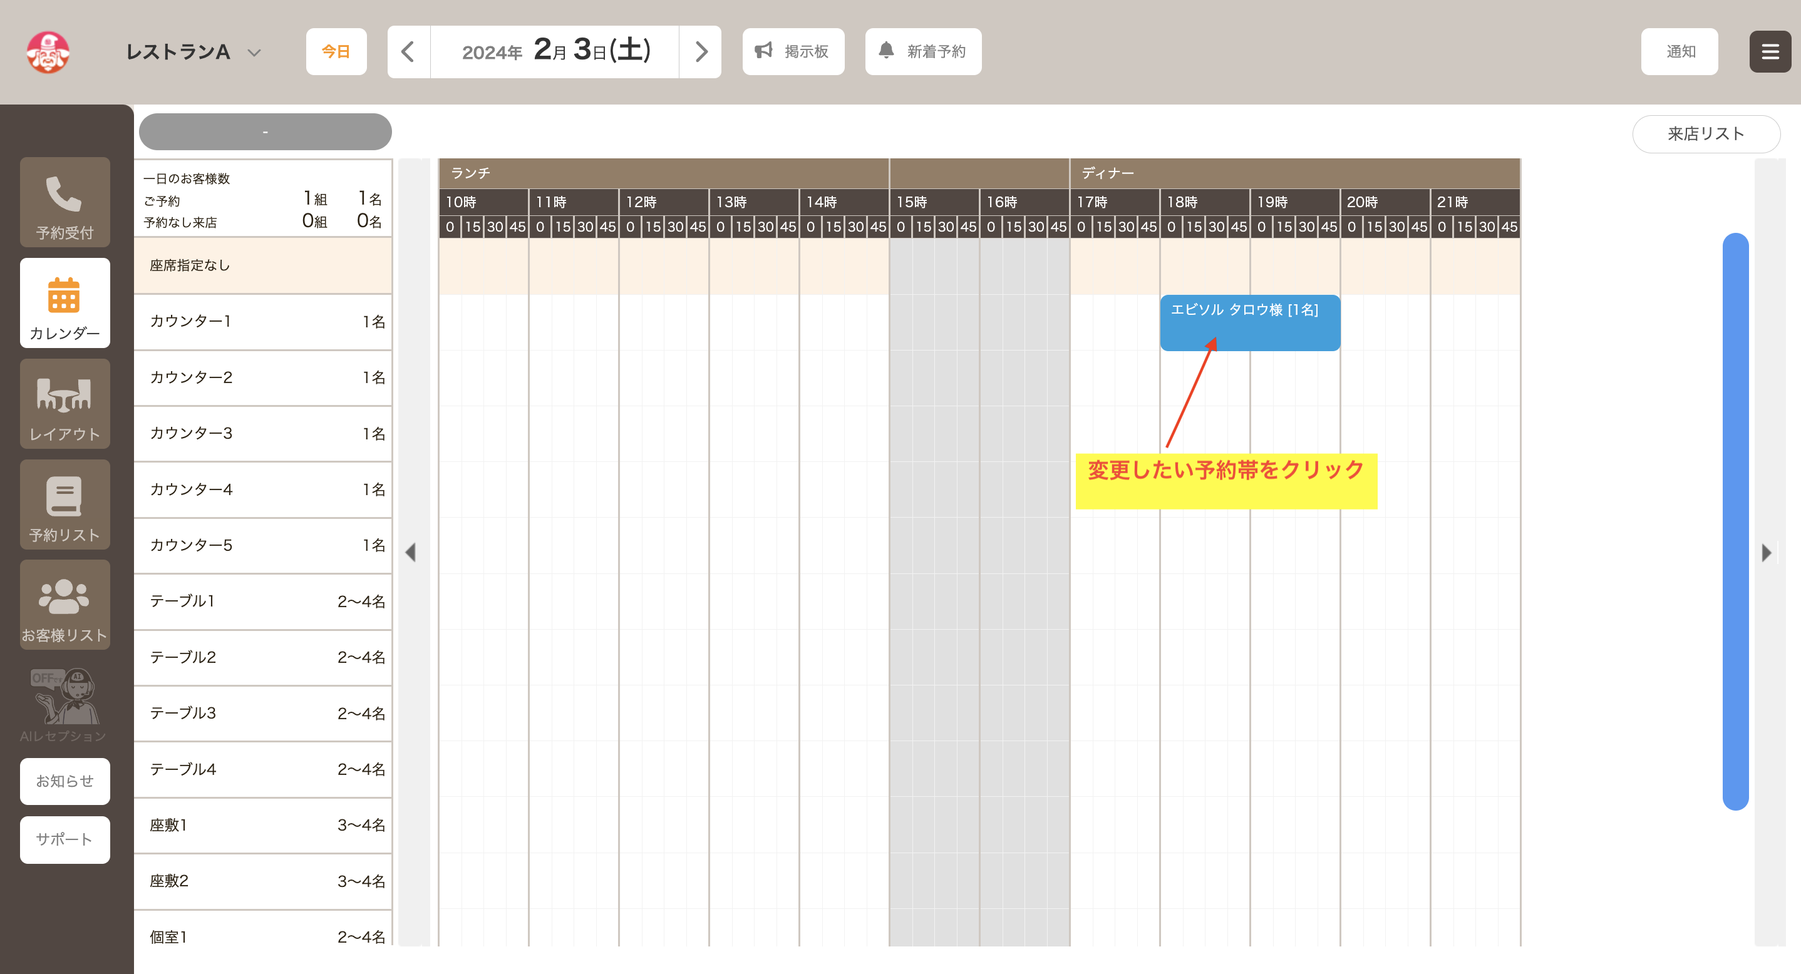The height and width of the screenshot is (974, 1801).
Task: Select the カウンター4 seat row
Action: click(x=263, y=489)
